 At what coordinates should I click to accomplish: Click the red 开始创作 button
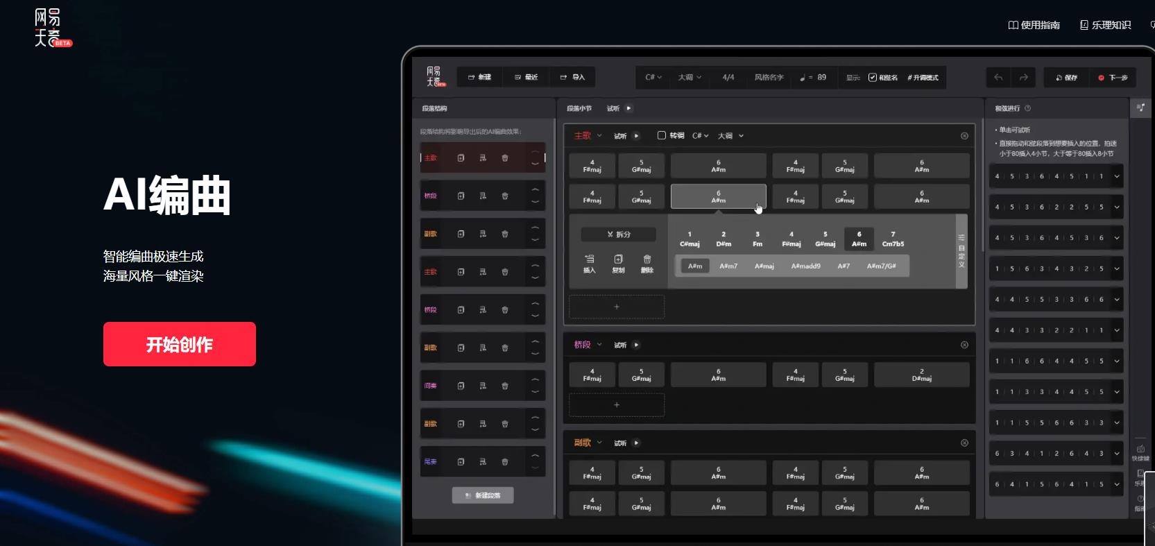click(180, 344)
